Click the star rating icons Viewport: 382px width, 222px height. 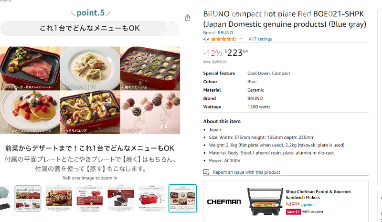[223, 39]
